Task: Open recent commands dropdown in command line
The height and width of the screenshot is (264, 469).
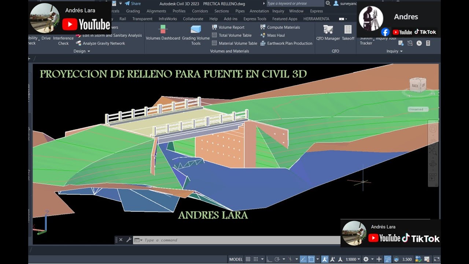Action: pos(138,240)
